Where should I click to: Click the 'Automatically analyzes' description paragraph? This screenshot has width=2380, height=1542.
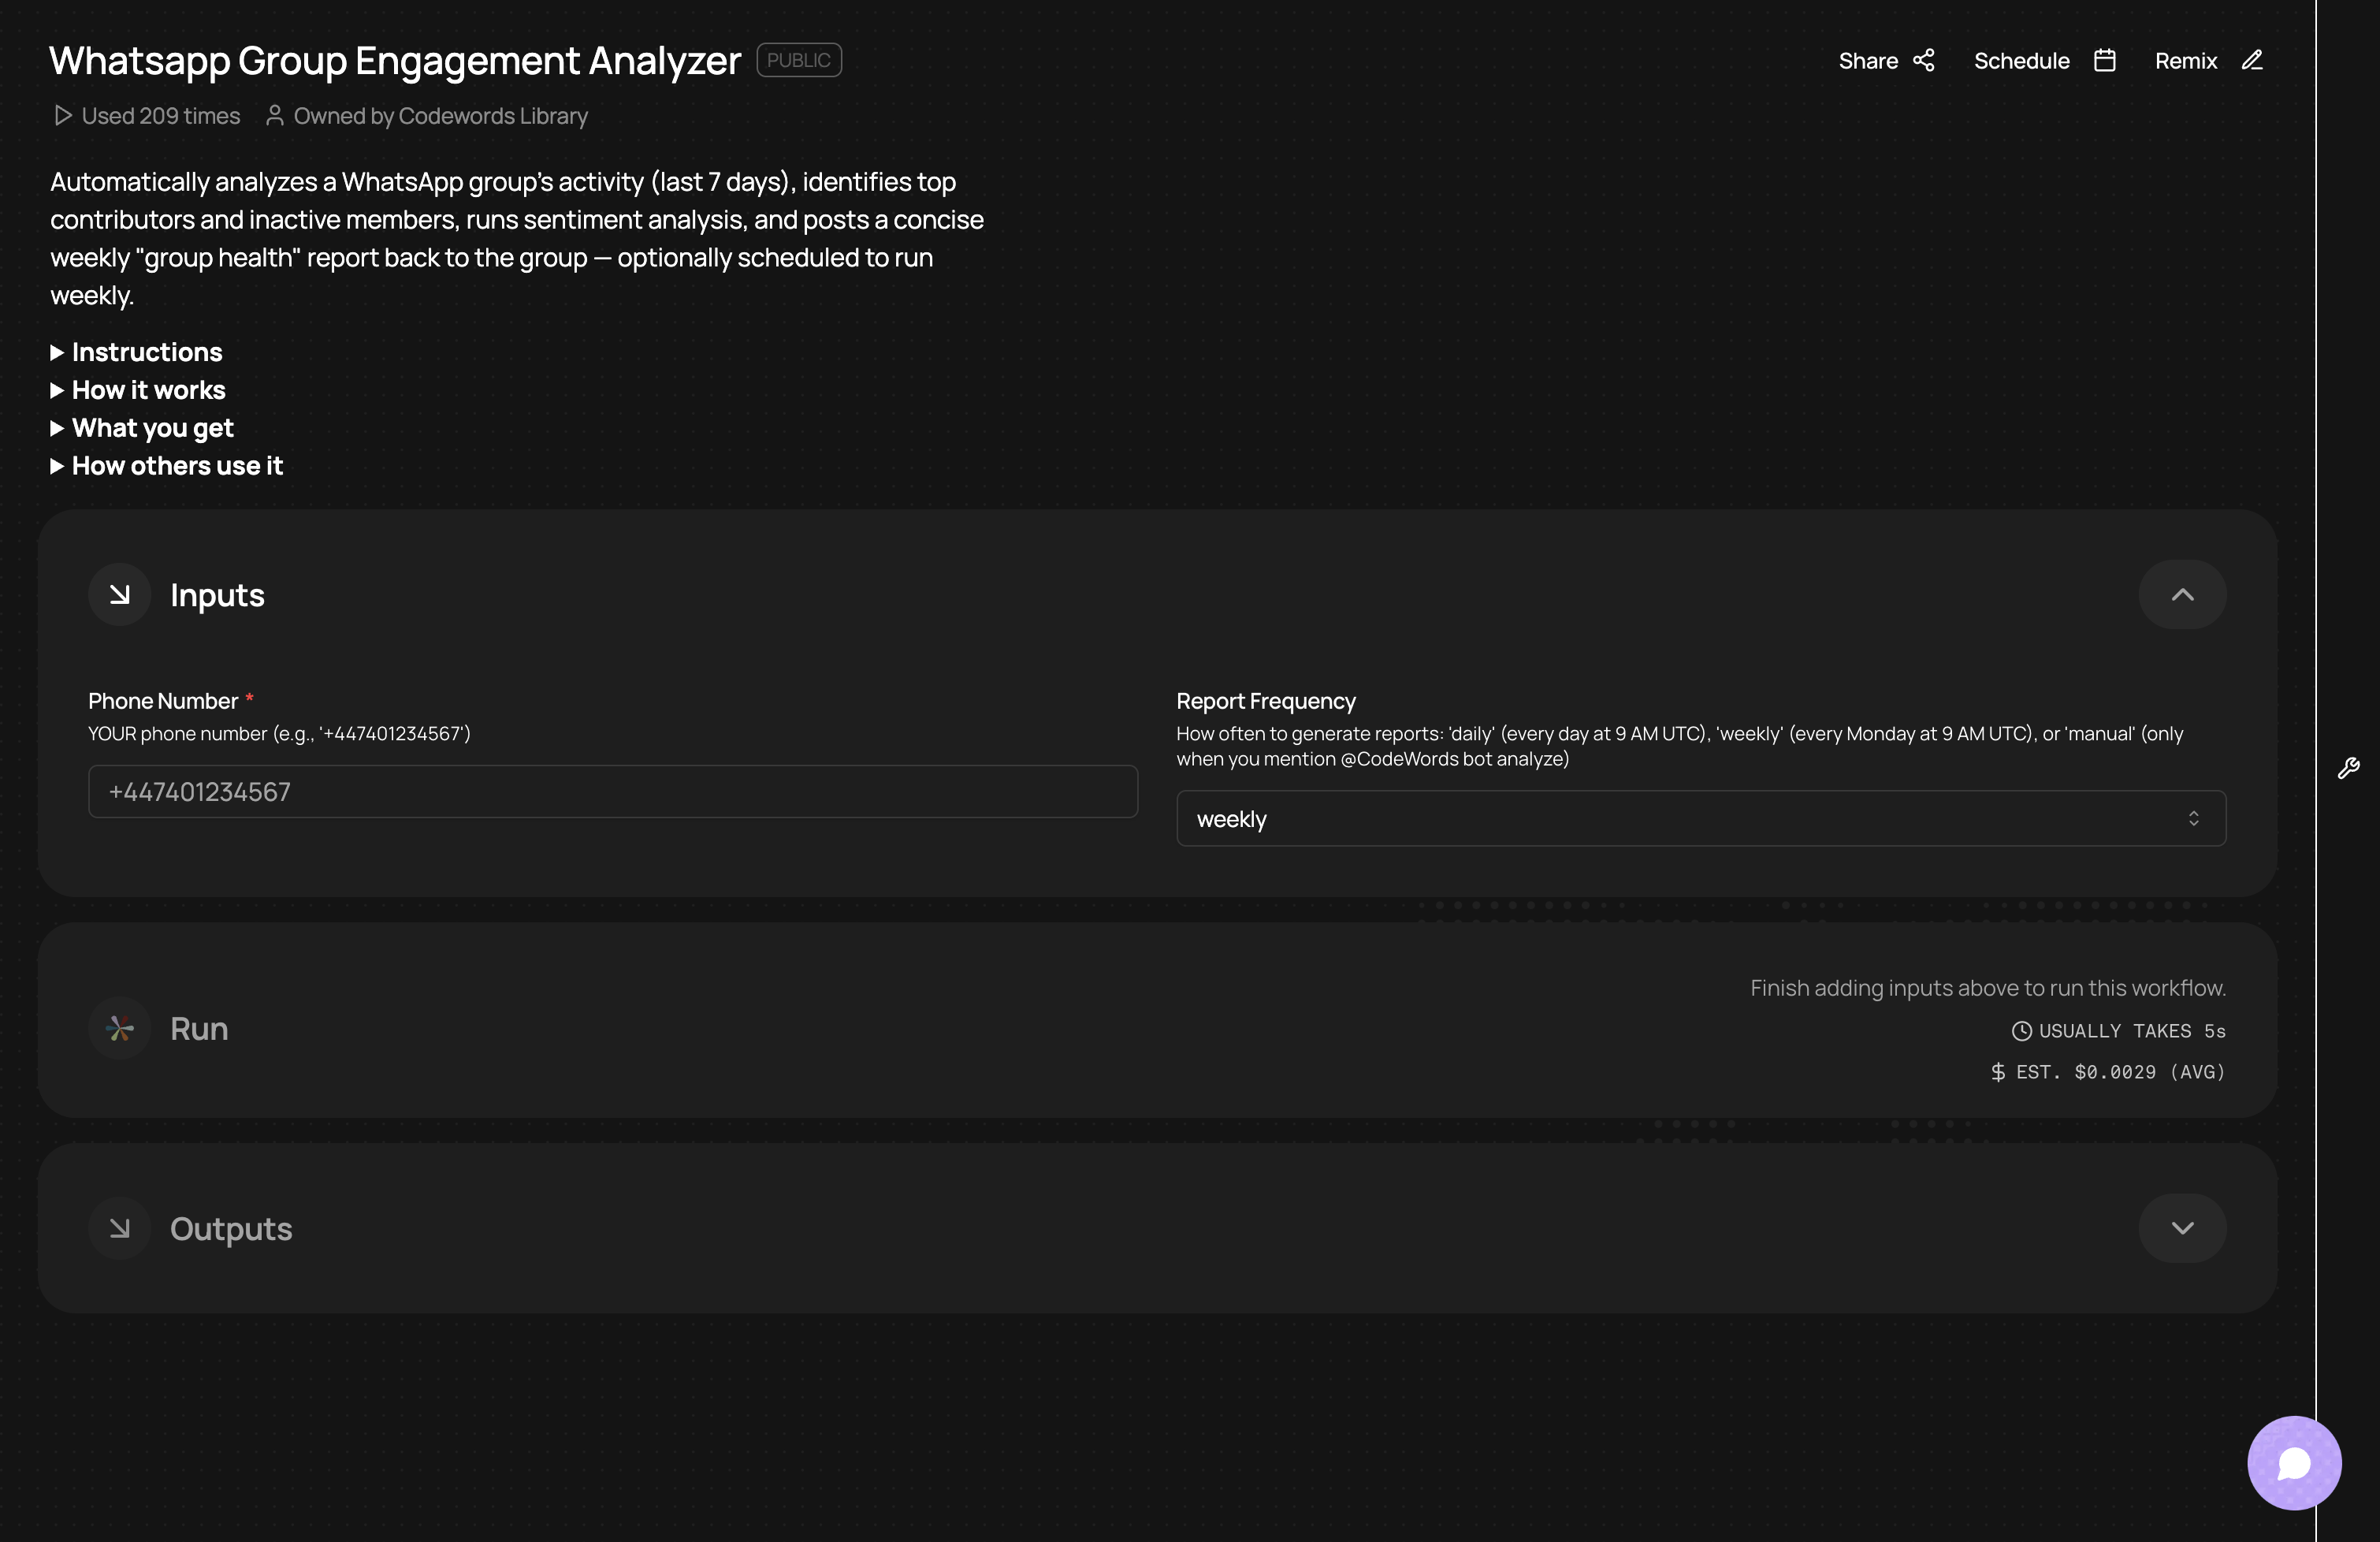pyautogui.click(x=517, y=238)
